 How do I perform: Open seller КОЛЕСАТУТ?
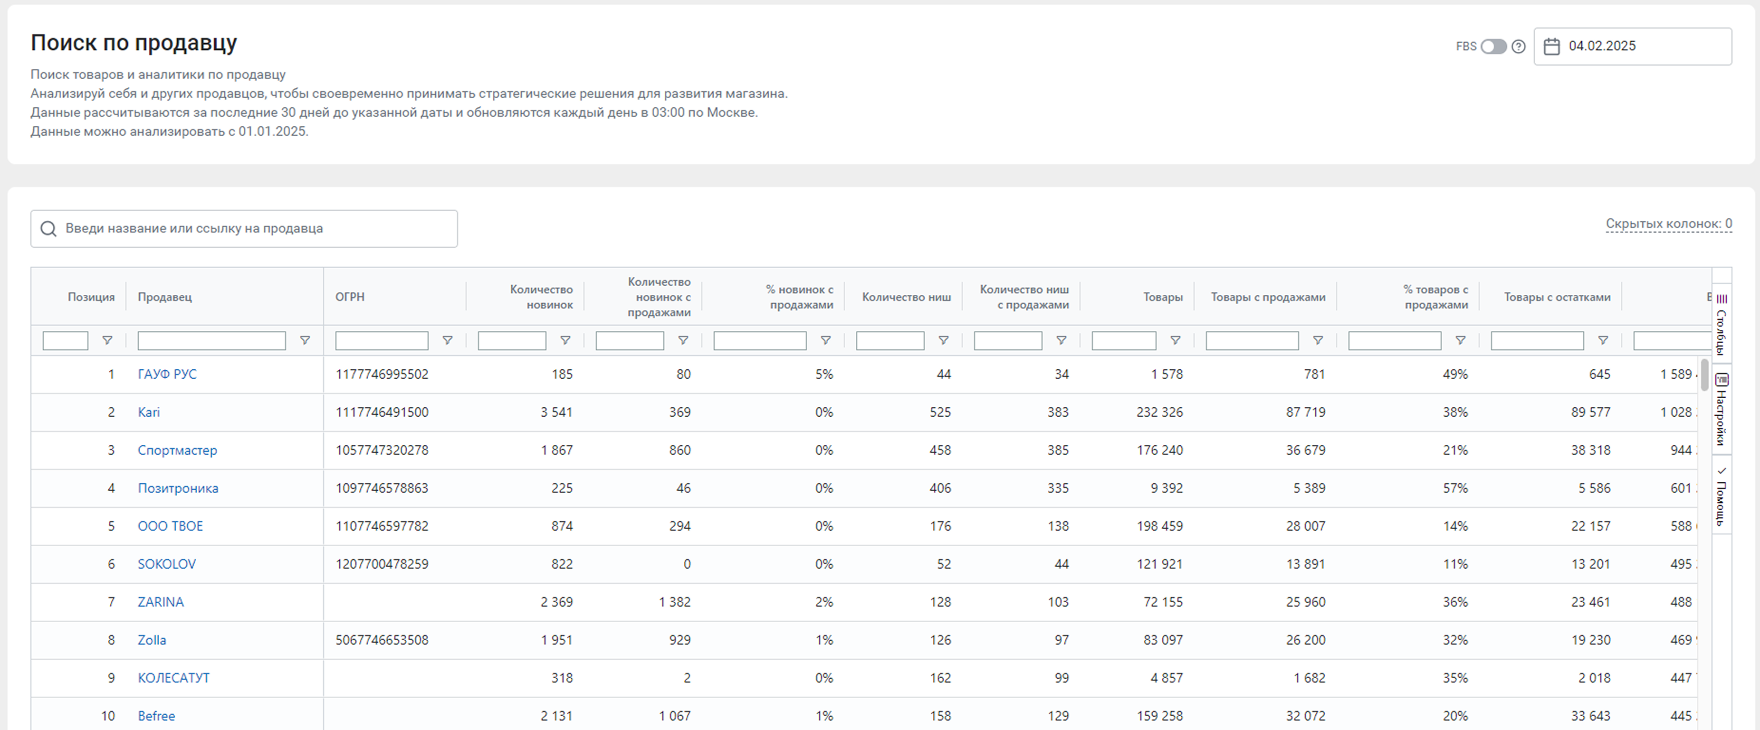pos(173,678)
